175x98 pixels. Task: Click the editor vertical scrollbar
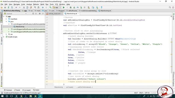click(x=171, y=56)
